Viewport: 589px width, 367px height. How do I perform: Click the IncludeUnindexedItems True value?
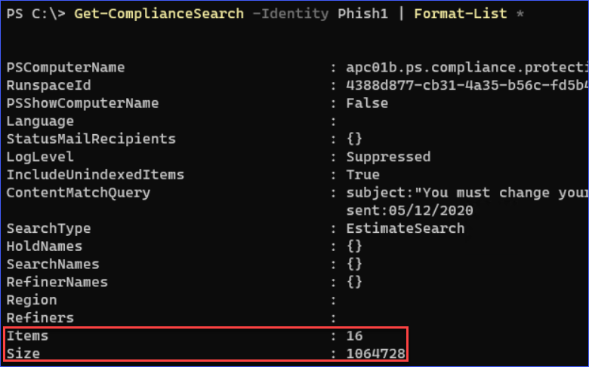(x=362, y=175)
